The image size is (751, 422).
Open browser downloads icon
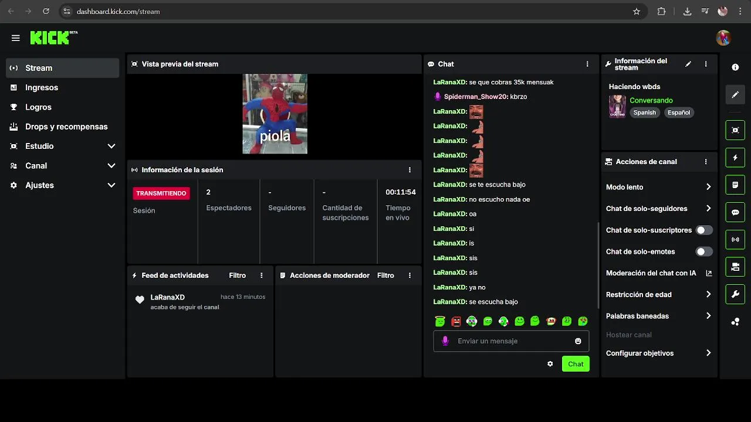point(687,11)
